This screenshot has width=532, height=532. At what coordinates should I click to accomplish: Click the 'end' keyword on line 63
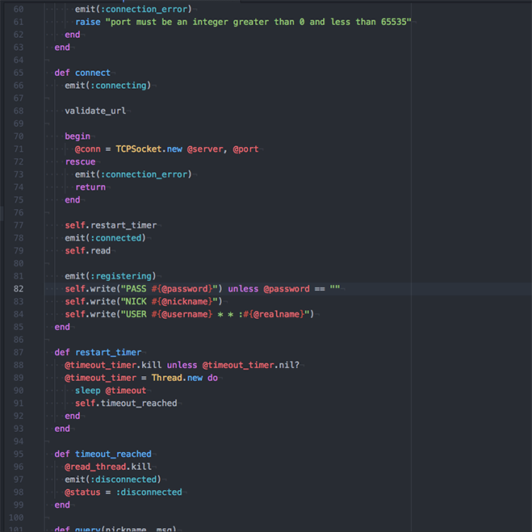coord(62,48)
